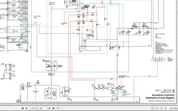Go to the previous page
Screen dimensions: 178x111
tap(27, 108)
